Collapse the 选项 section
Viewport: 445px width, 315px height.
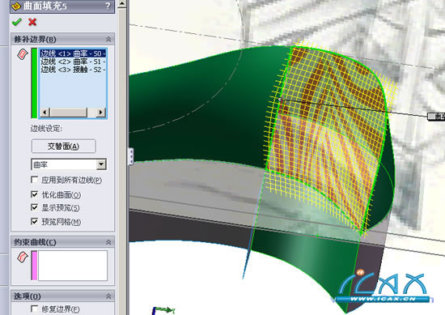[x=108, y=296]
